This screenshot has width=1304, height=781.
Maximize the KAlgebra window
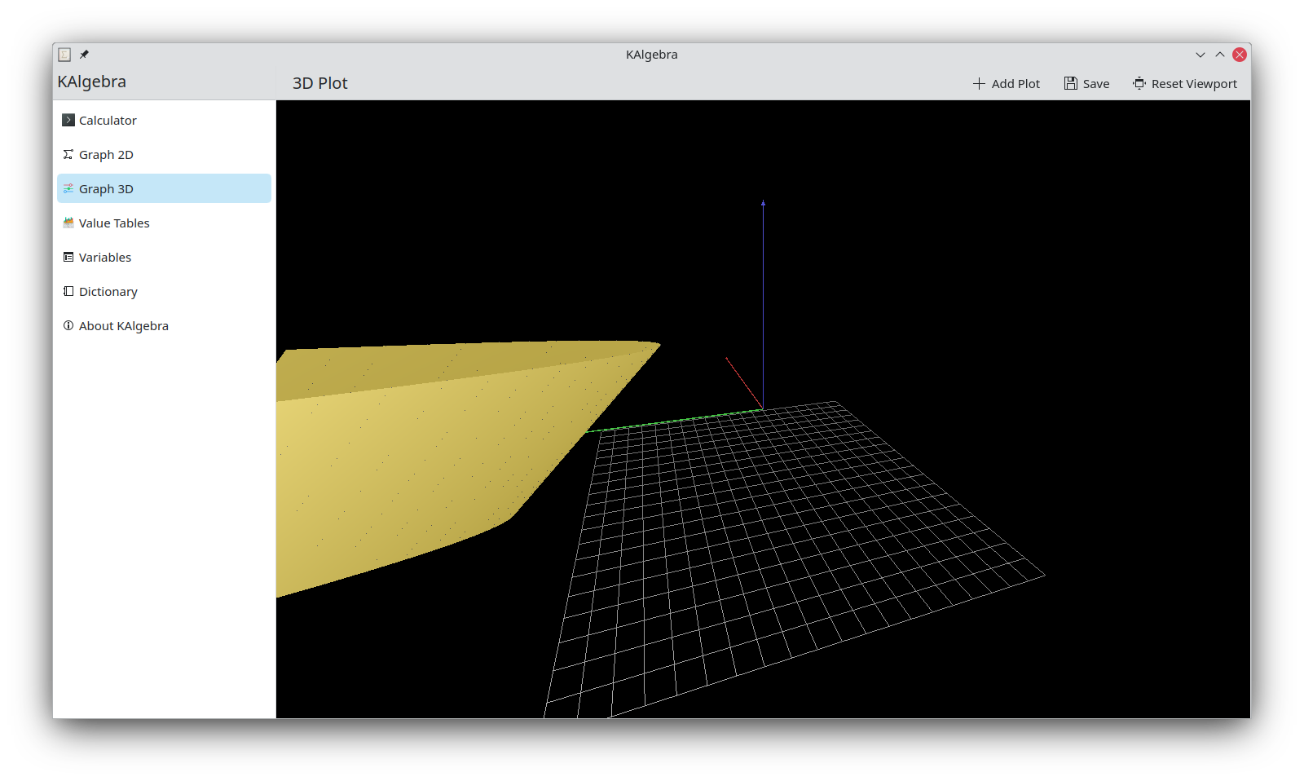tap(1220, 55)
